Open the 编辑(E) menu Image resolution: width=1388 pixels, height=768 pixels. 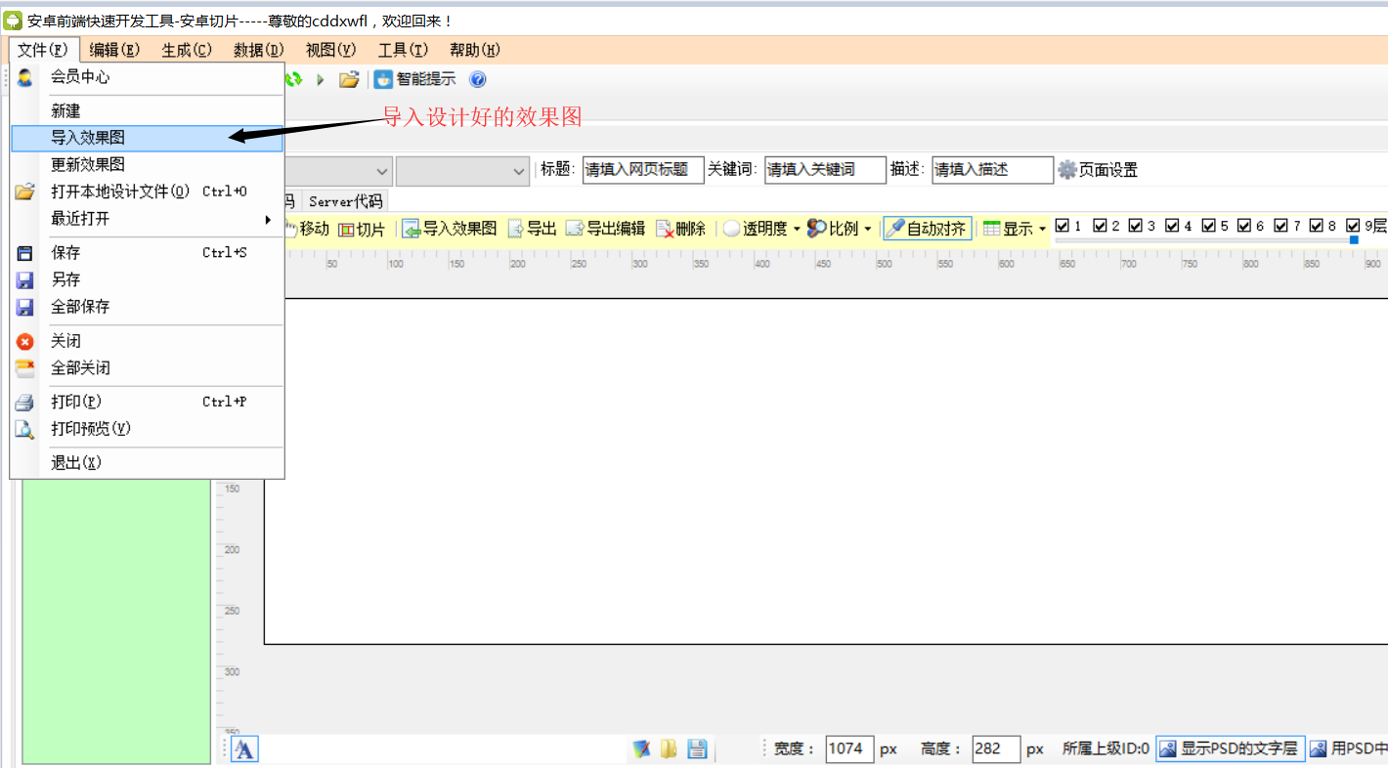(x=114, y=50)
